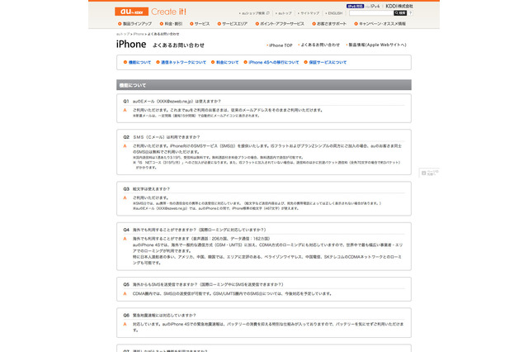528x352 pixels.
Task: Focus the header search input field
Action: pyautogui.click(x=371, y=13)
